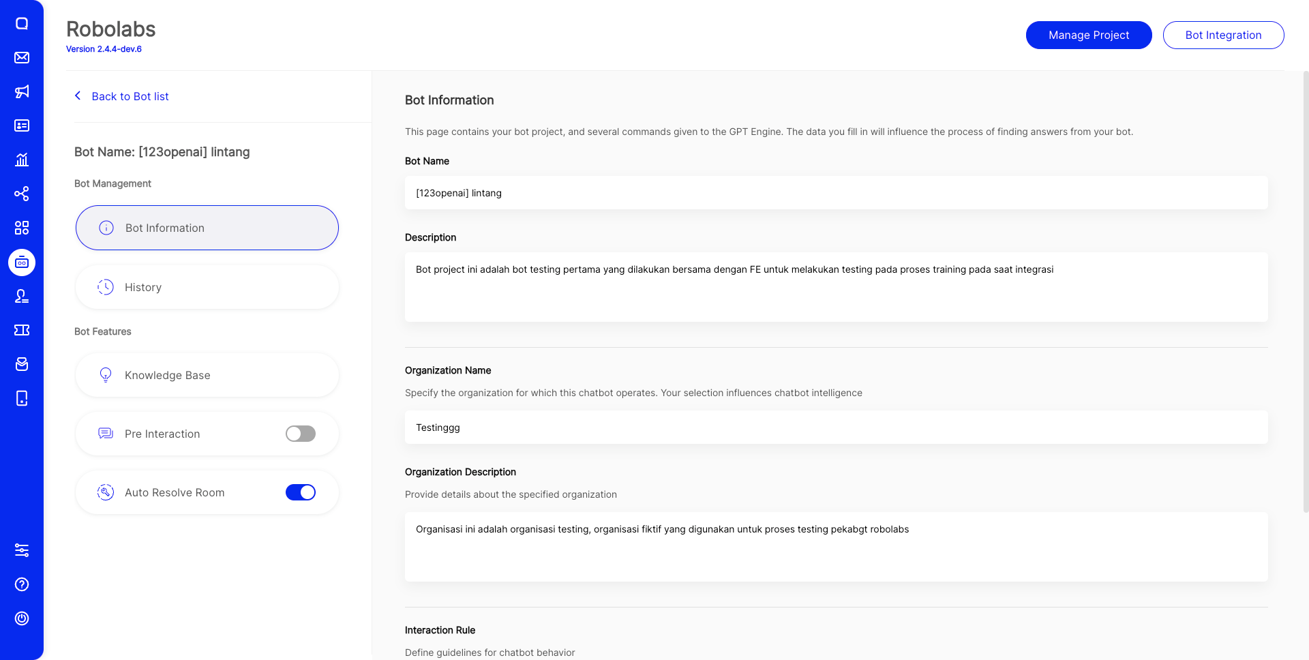Click the Organization Name input field
The width and height of the screenshot is (1309, 660).
[x=836, y=427]
